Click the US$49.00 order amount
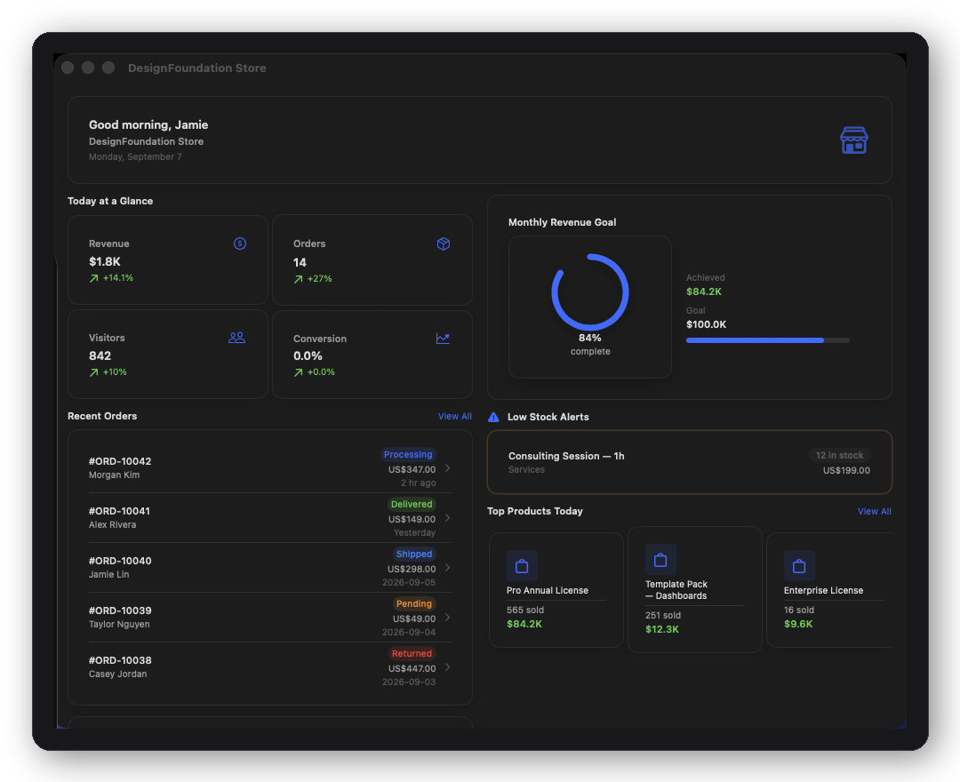The image size is (960, 782). click(414, 618)
